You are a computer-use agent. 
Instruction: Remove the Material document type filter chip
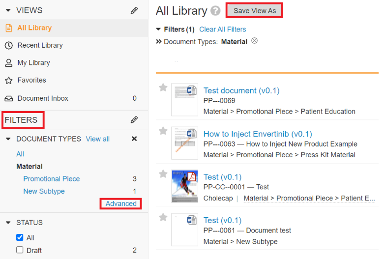254,41
